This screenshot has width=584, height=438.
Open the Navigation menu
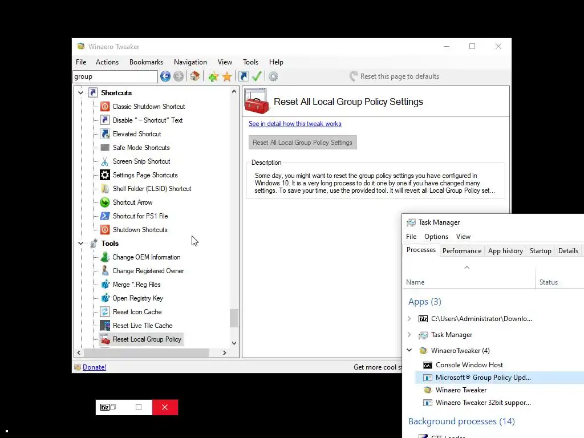[190, 62]
